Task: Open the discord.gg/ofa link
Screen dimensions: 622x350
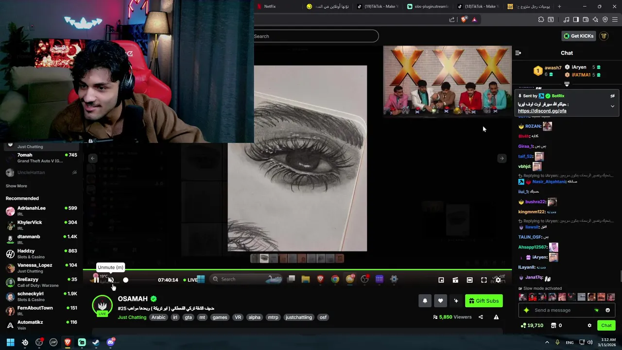Action: (542, 111)
